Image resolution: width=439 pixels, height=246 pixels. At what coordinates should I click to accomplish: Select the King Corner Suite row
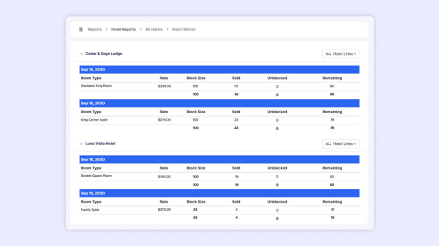coord(219,120)
